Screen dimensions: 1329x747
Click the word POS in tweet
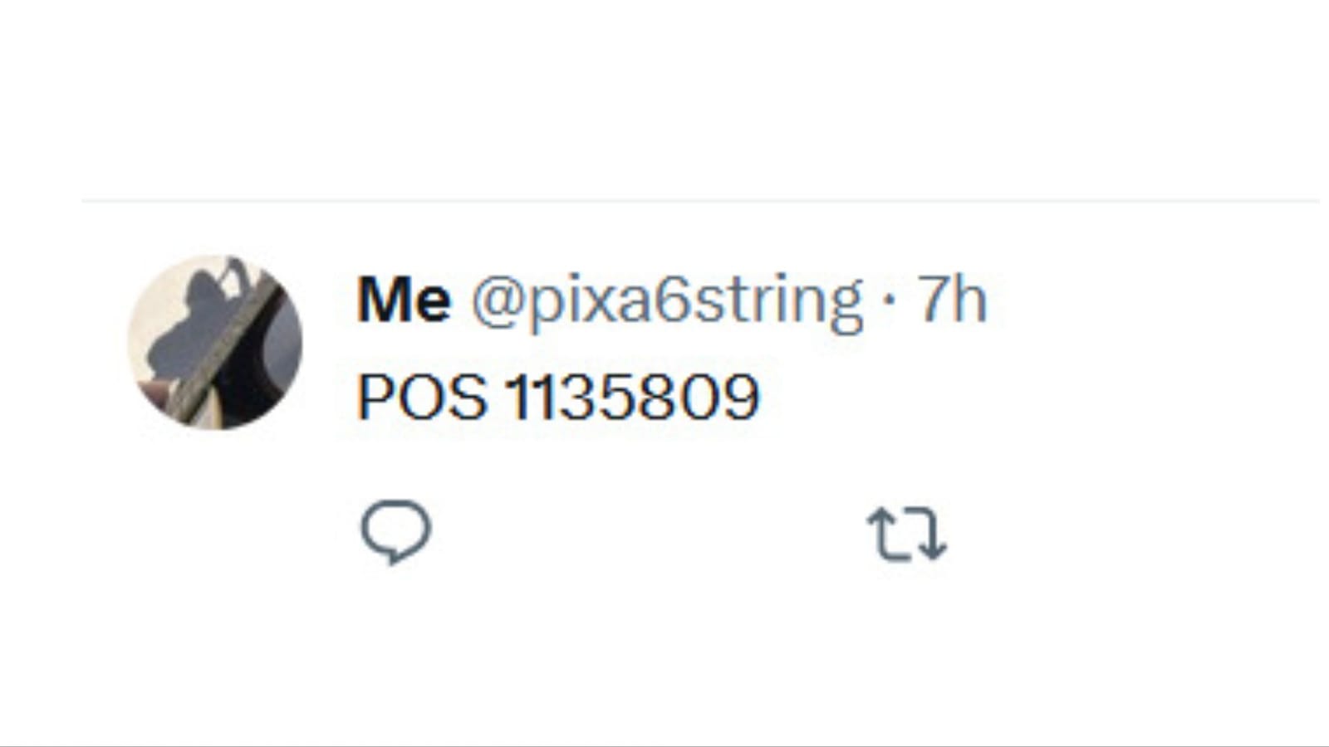(422, 397)
